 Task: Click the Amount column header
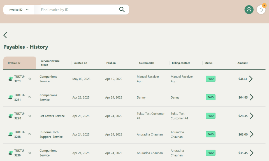pos(242,63)
